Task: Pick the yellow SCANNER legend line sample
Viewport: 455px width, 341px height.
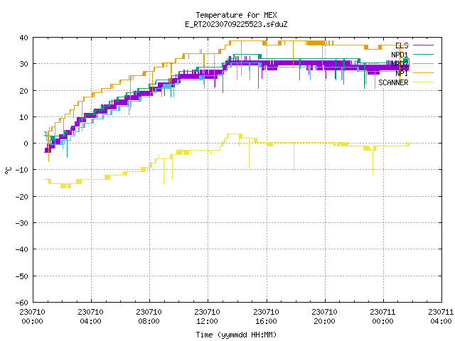Action: (x=423, y=82)
